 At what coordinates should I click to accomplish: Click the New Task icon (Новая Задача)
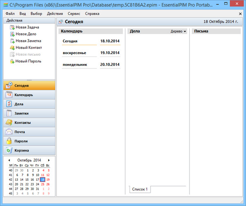pyautogui.click(x=12, y=27)
